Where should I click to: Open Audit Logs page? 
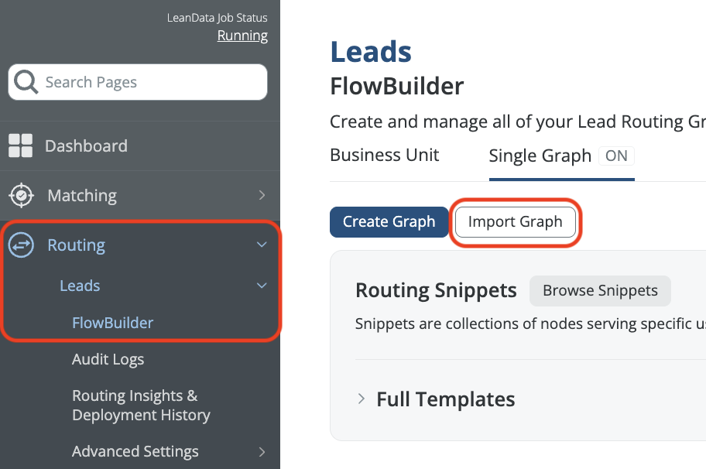[108, 359]
